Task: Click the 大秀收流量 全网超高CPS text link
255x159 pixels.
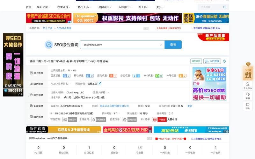Action: [169, 28]
